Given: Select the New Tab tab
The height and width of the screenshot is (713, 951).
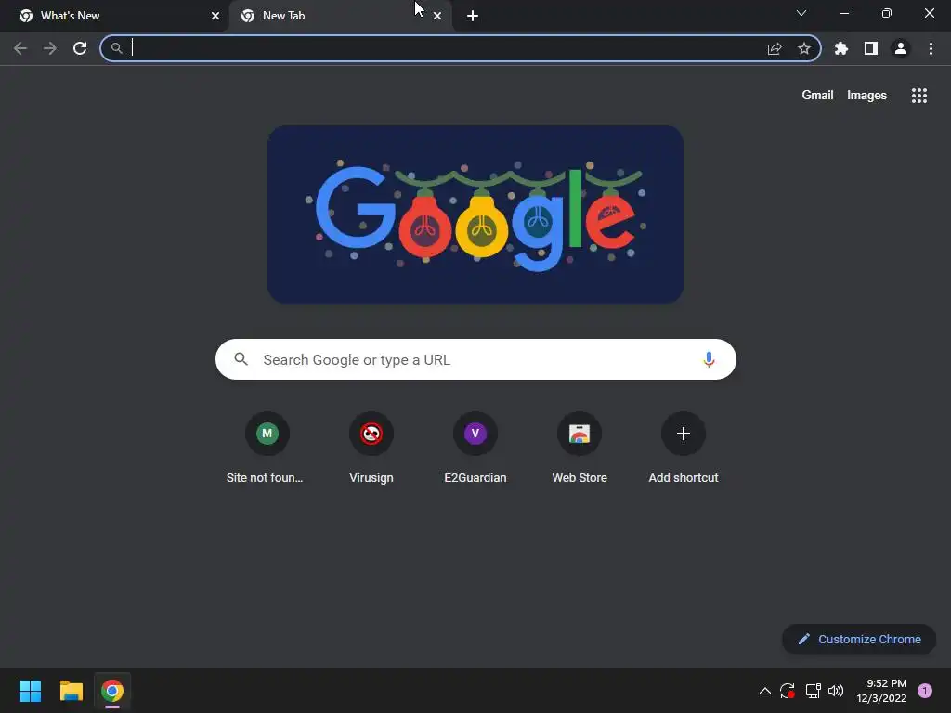Looking at the screenshot, I should coord(341,16).
